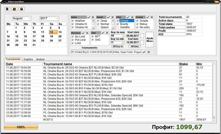Toggle Re-entry format checkbox

click(x=137, y=27)
